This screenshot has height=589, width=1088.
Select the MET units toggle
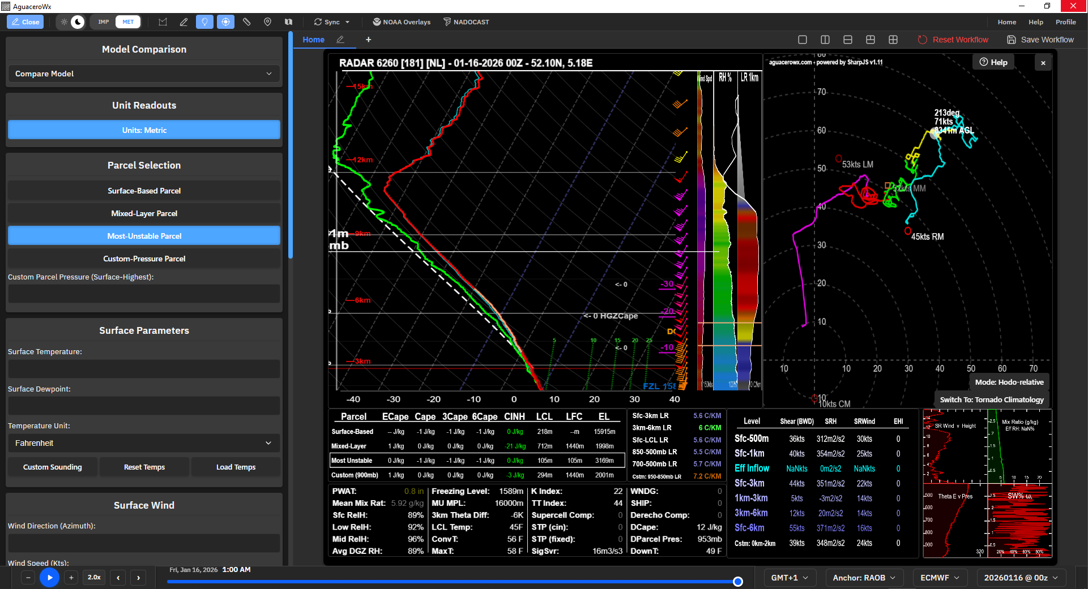128,22
